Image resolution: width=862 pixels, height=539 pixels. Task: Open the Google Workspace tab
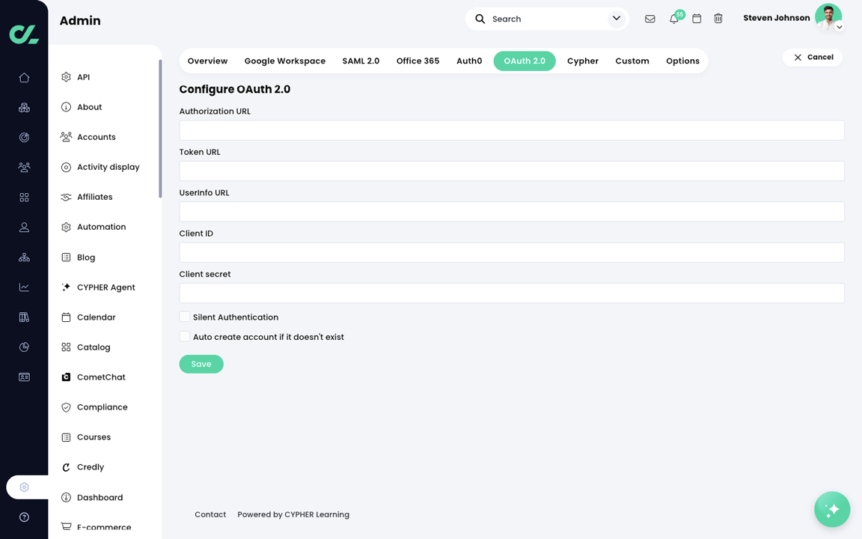(284, 61)
